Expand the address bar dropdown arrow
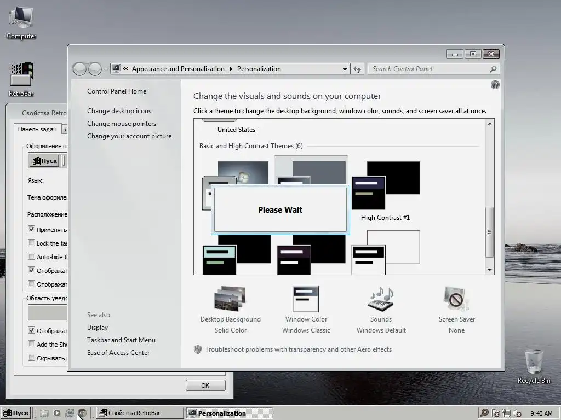561x420 pixels. pyautogui.click(x=345, y=69)
